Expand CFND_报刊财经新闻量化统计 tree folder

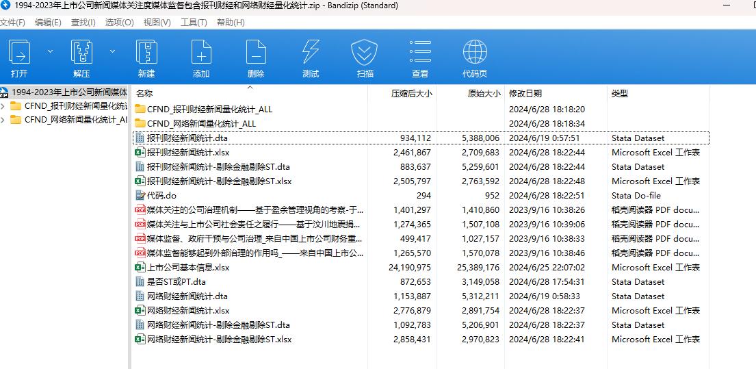3,106
